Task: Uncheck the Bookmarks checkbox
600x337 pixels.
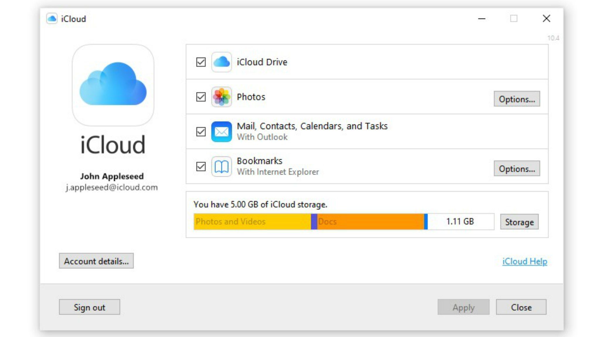Action: coord(201,166)
